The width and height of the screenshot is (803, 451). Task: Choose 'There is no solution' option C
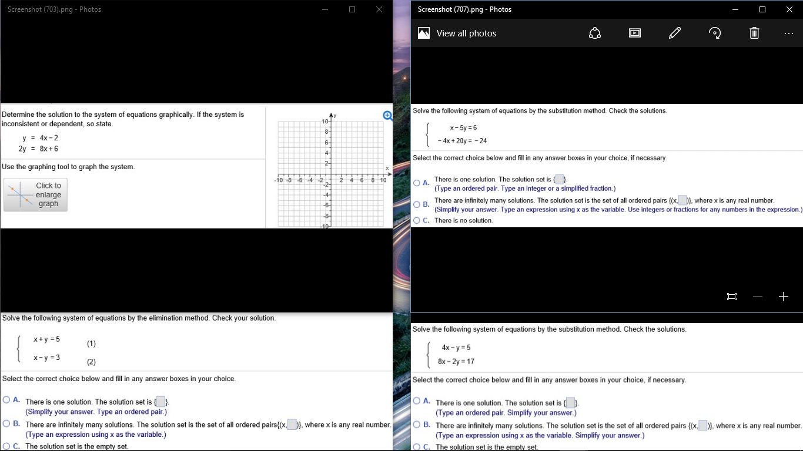[417, 221]
